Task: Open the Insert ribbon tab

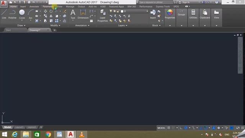Action: [23, 7]
